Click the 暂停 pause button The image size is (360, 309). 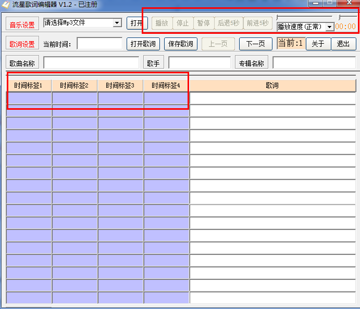[204, 23]
